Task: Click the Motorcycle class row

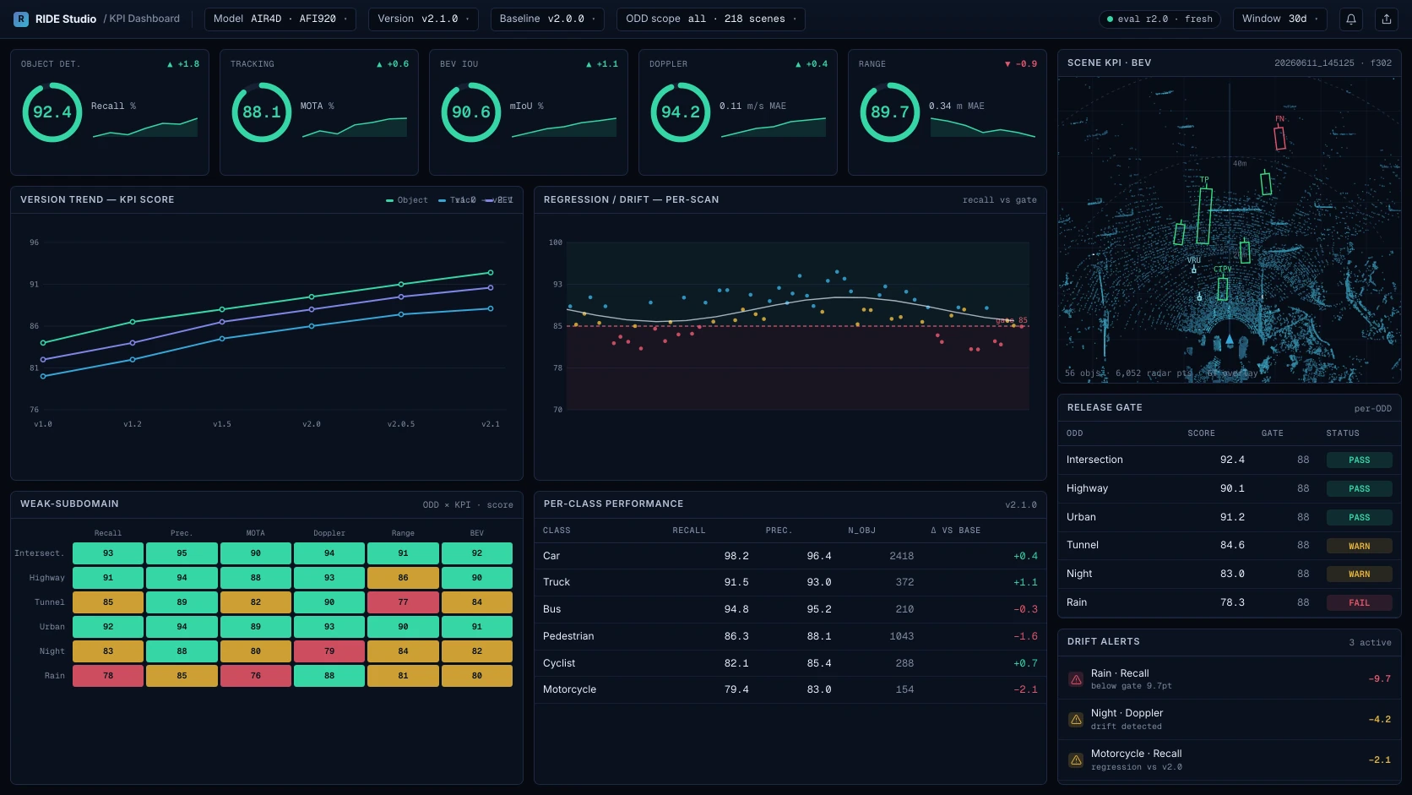Action: click(x=790, y=690)
